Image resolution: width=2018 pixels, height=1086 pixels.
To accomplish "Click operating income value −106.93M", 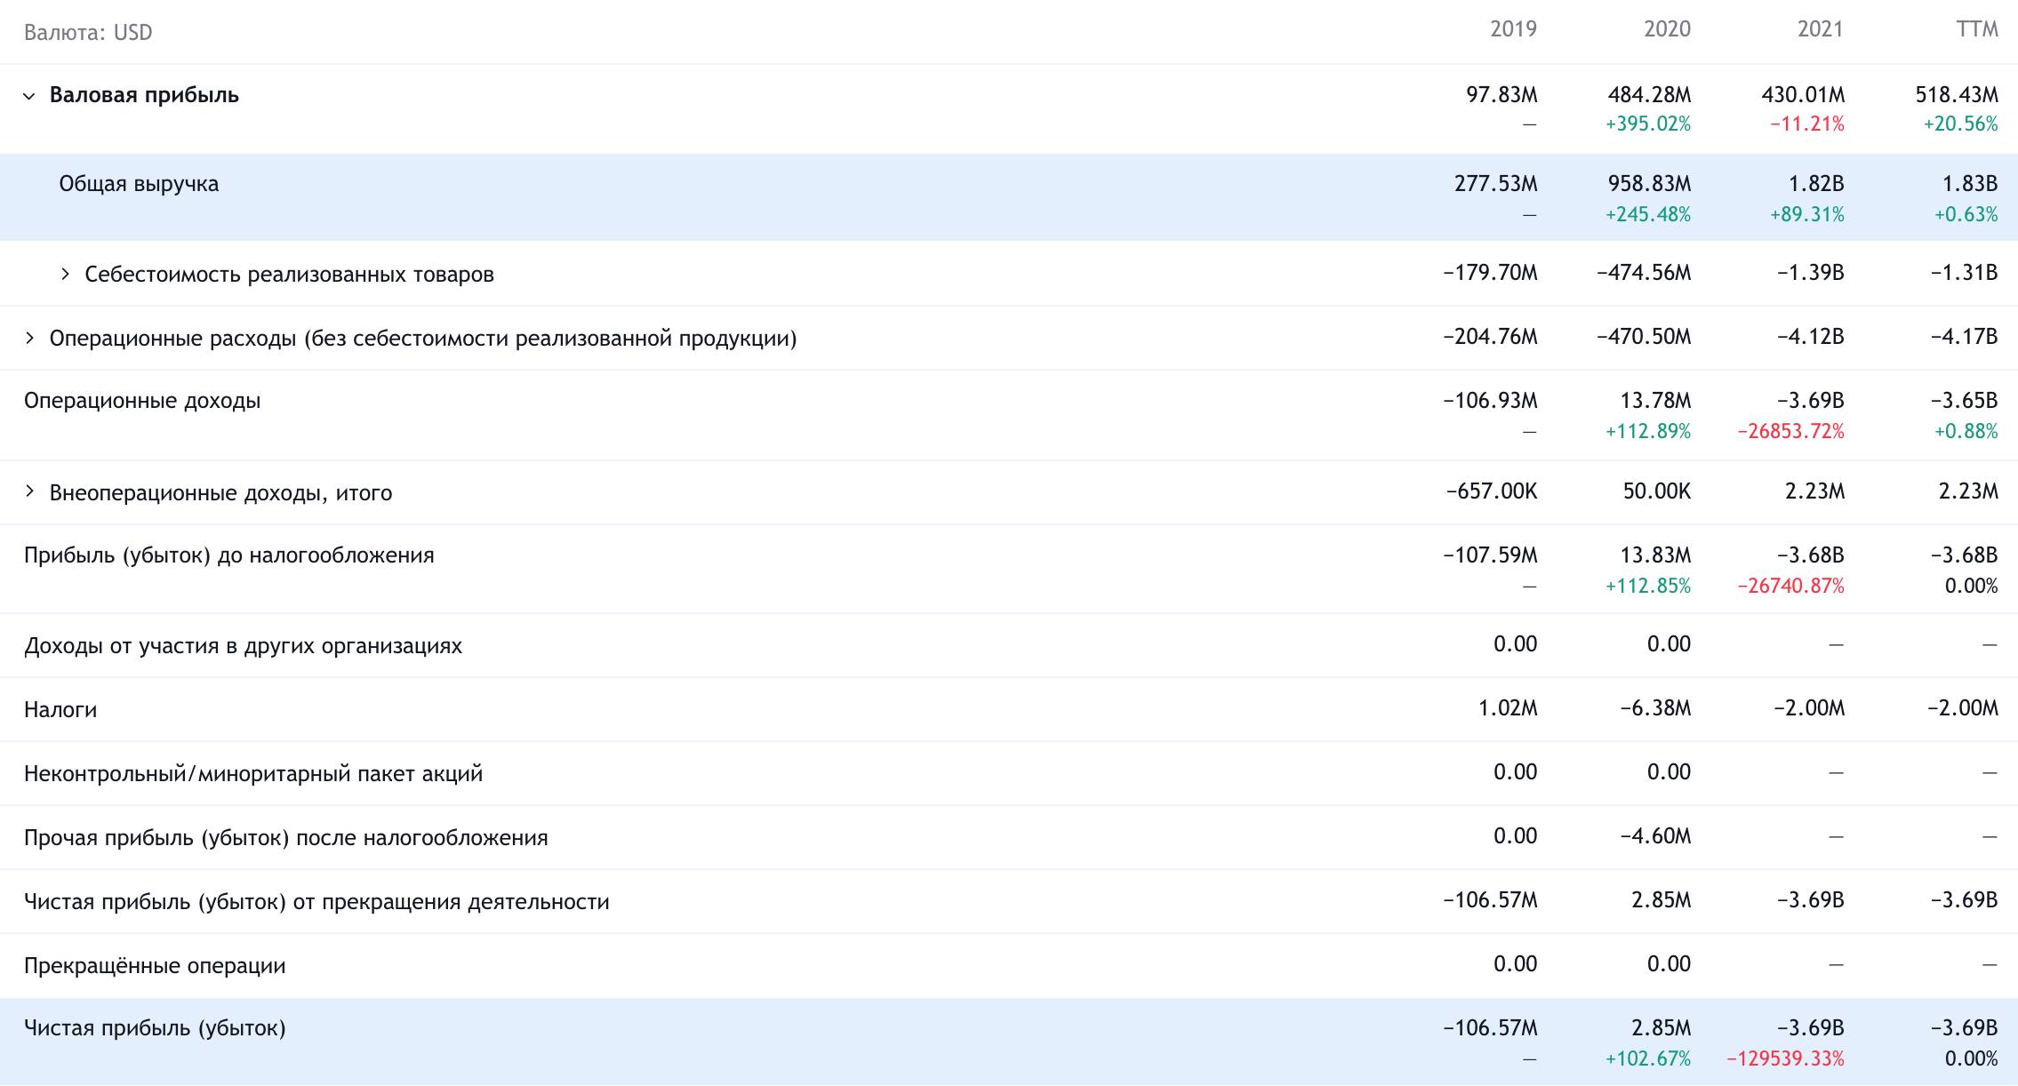I will (1490, 401).
